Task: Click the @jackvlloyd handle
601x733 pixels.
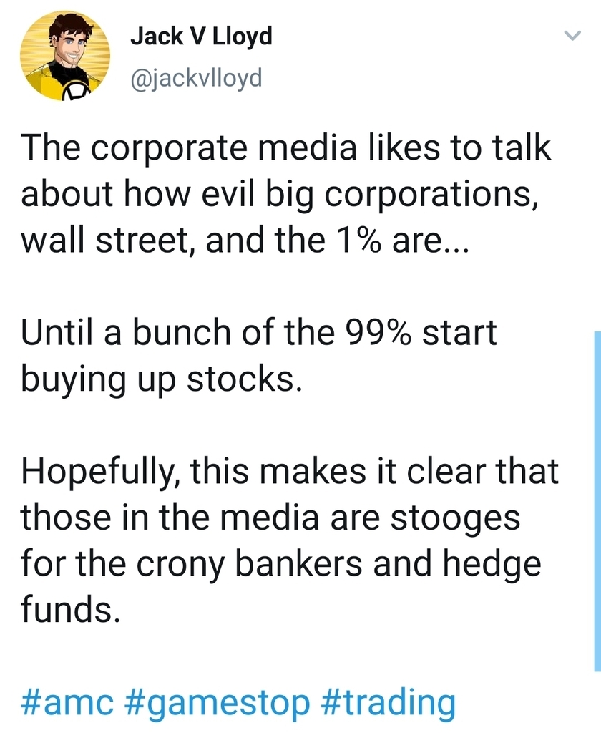Action: [x=196, y=77]
